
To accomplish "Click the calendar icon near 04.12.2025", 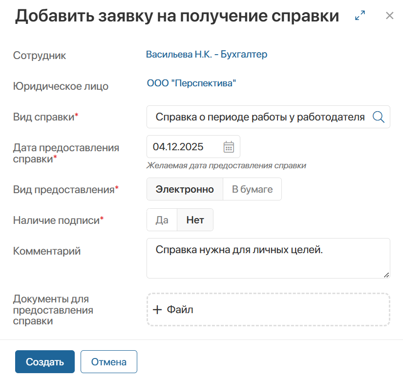I will (x=230, y=146).
